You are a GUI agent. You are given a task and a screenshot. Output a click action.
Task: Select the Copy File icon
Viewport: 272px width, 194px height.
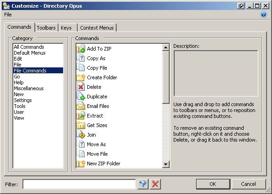point(81,68)
